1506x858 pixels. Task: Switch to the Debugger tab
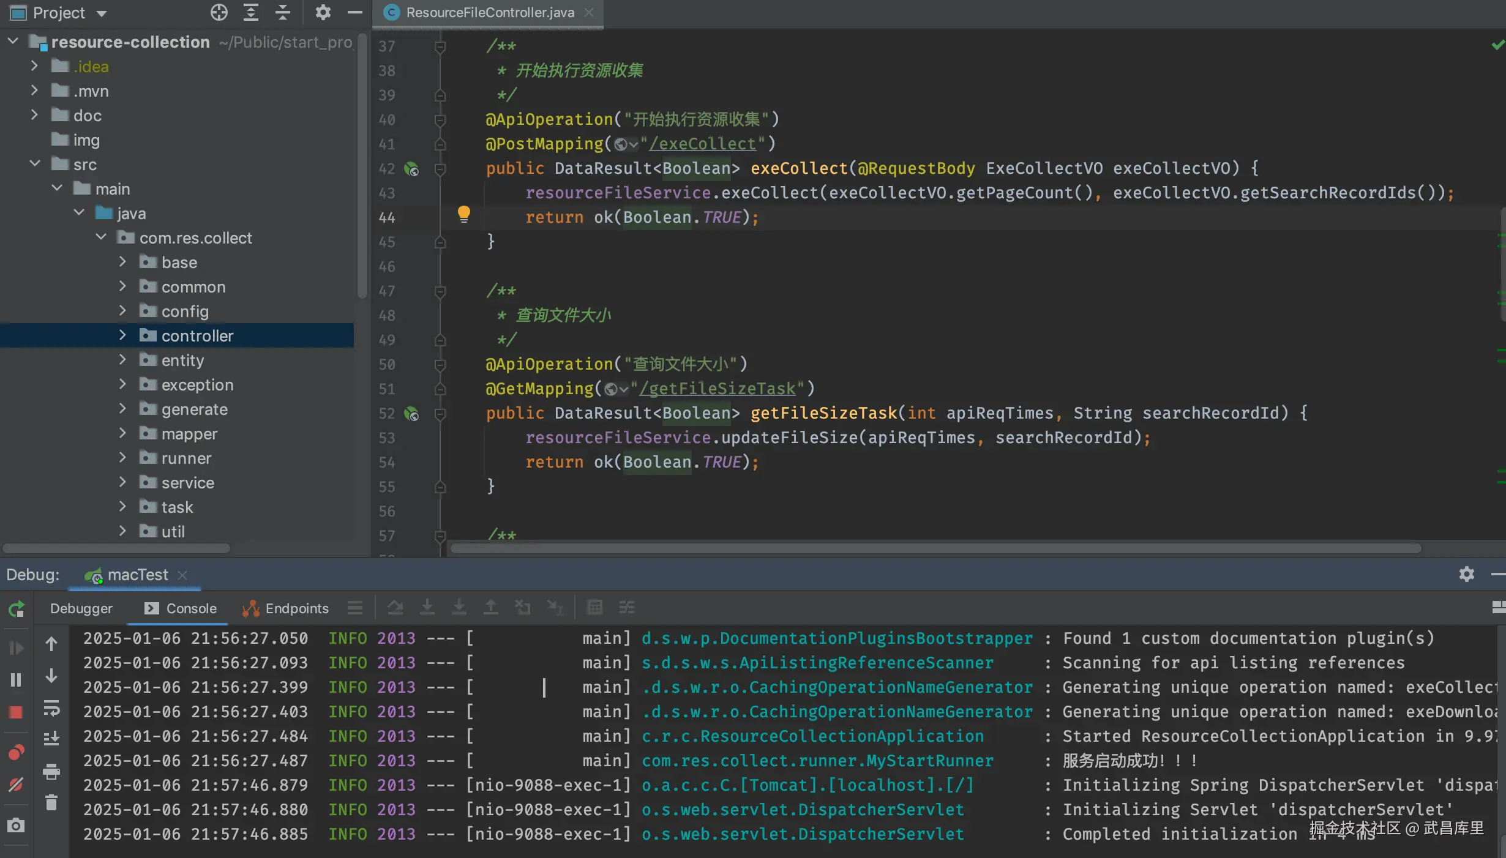point(81,608)
